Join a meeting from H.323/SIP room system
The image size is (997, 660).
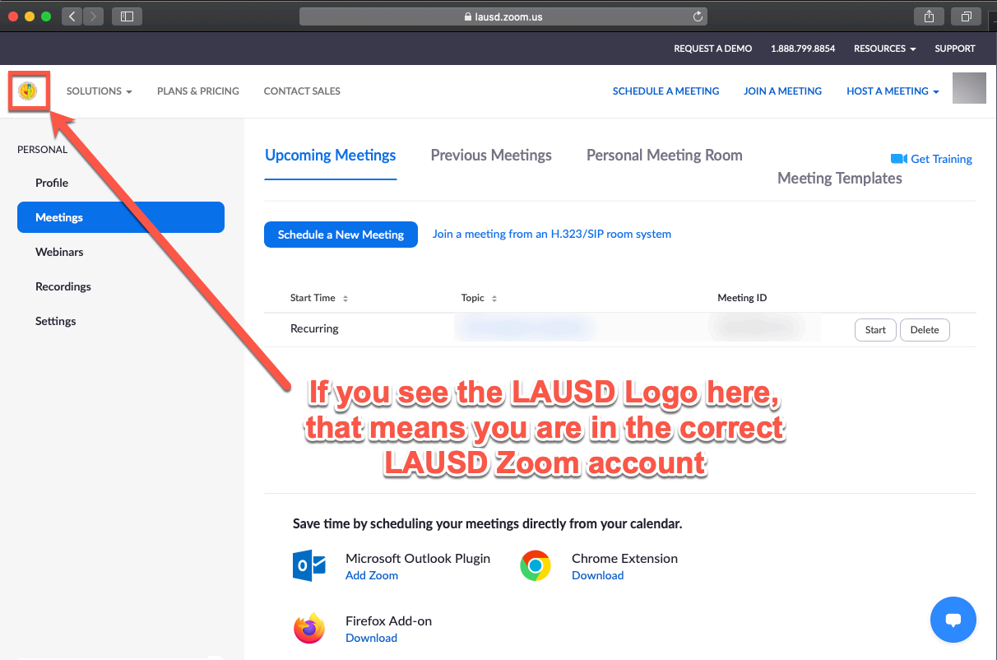pos(551,234)
